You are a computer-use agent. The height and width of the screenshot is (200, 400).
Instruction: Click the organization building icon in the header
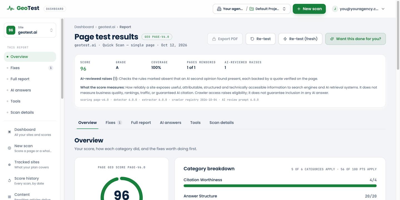point(219,9)
